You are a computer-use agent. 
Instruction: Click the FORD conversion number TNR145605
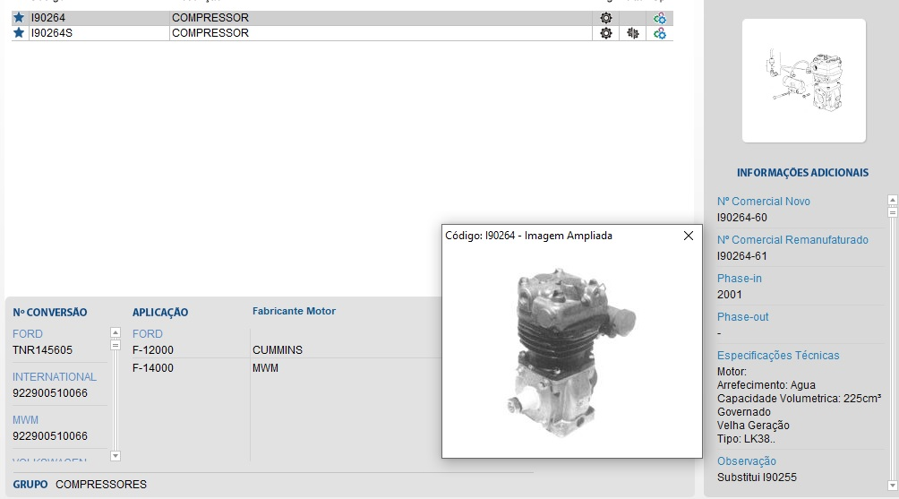point(43,350)
